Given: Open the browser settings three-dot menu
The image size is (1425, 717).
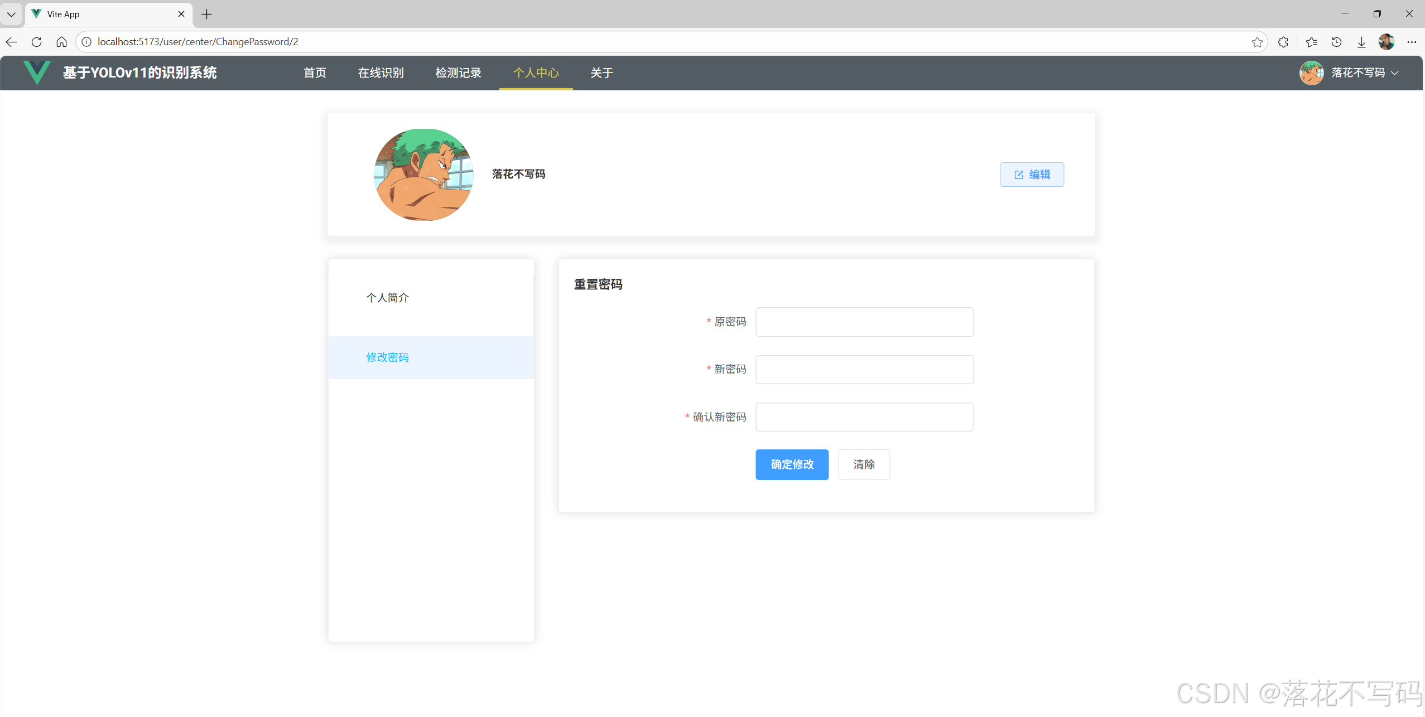Looking at the screenshot, I should tap(1413, 42).
